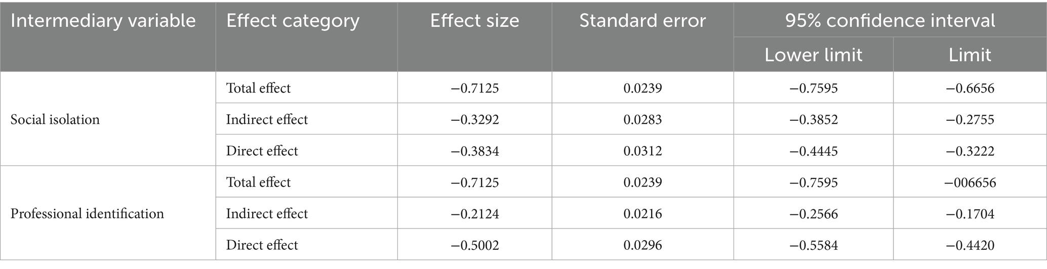Select the Social isolation row label
This screenshot has height=269, width=1047.
pyautogui.click(x=55, y=119)
